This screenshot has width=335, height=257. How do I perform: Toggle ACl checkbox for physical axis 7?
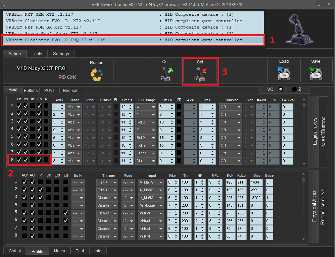(33, 228)
